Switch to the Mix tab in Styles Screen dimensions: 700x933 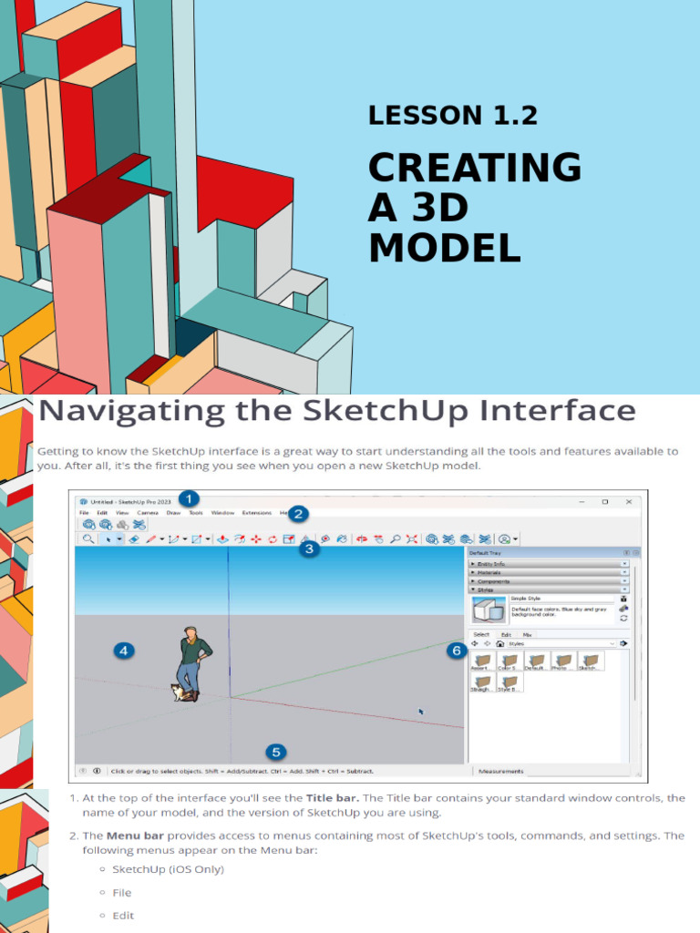point(527,635)
